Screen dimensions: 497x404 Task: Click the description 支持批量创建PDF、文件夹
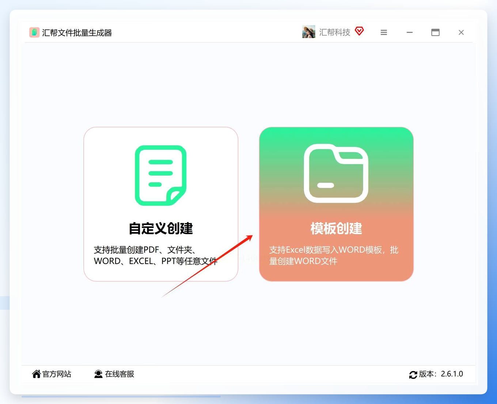point(156,255)
